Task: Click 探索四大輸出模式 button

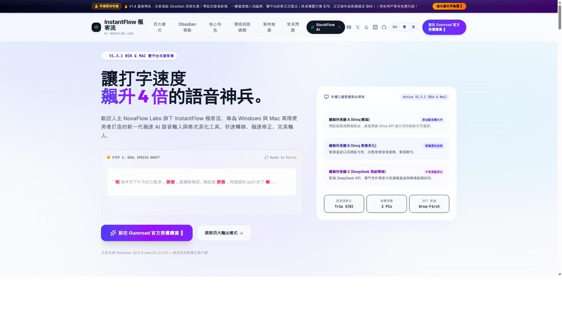Action: 224,233
